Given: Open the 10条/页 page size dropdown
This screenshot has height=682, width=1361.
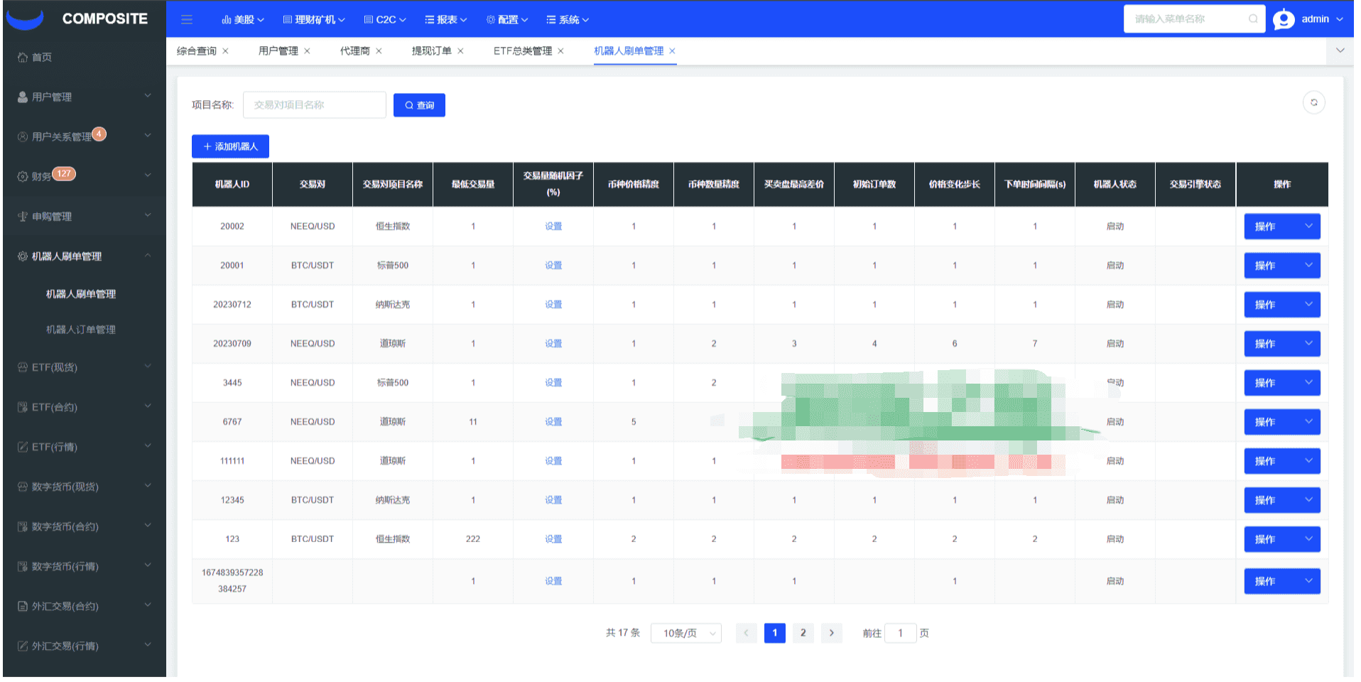Looking at the screenshot, I should pyautogui.click(x=685, y=633).
